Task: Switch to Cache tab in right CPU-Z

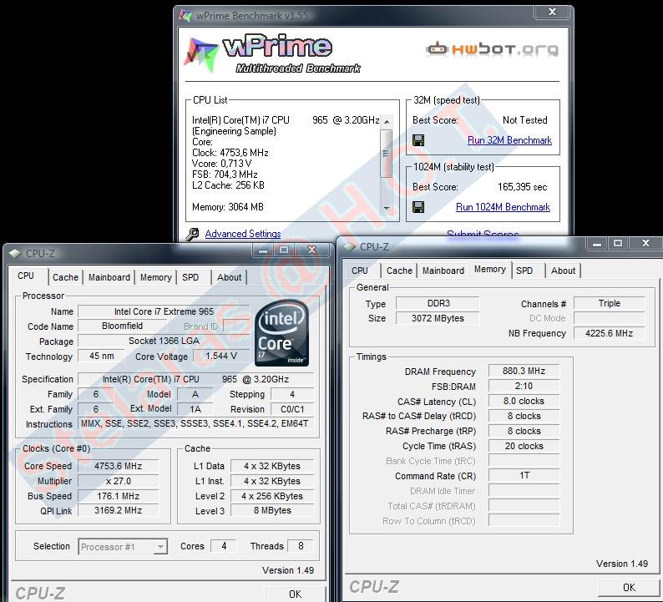Action: click(x=399, y=271)
